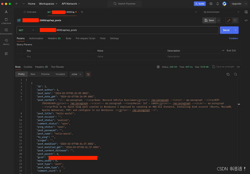Open the response Headers (8) tab

[x=42, y=67]
